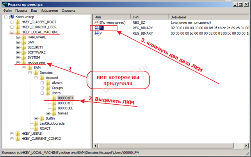The width and height of the screenshot is (251, 157).
Task: Open the Избранное menu
Action: (x=49, y=11)
